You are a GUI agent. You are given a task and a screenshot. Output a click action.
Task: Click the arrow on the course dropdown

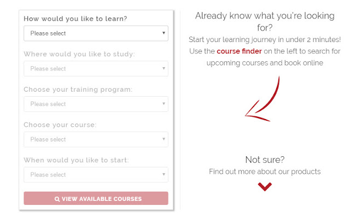pyautogui.click(x=164, y=139)
